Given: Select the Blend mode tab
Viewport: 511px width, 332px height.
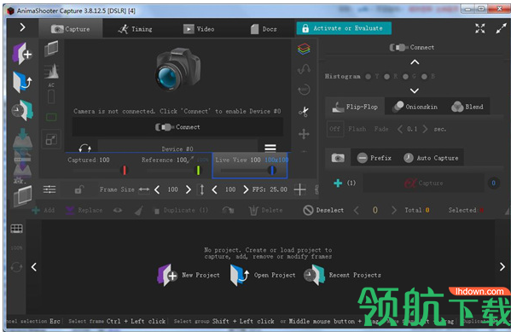Looking at the screenshot, I should 467,107.
